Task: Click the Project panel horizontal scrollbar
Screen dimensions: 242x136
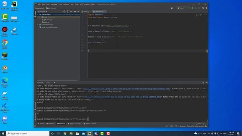Action: (x=57, y=80)
